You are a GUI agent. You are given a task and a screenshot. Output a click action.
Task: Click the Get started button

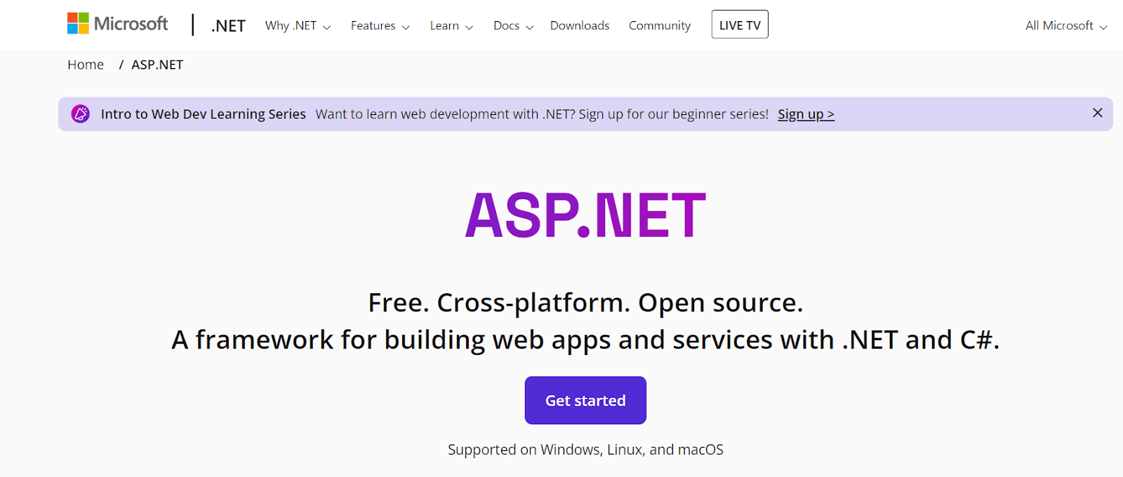click(x=585, y=401)
